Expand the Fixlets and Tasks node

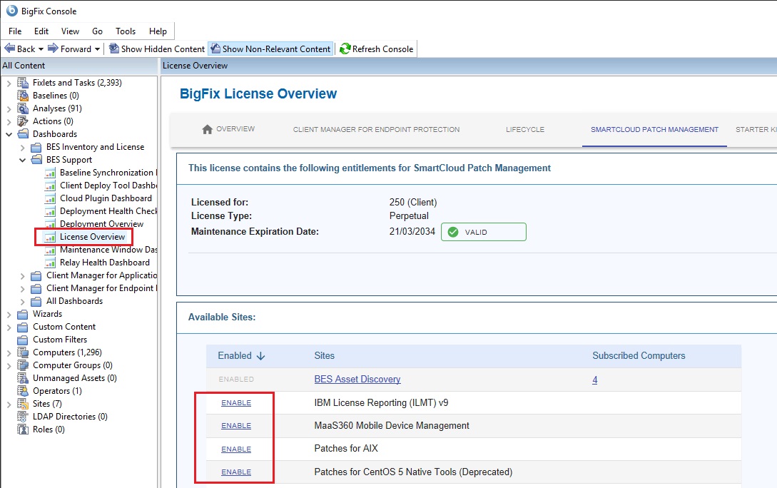9,83
